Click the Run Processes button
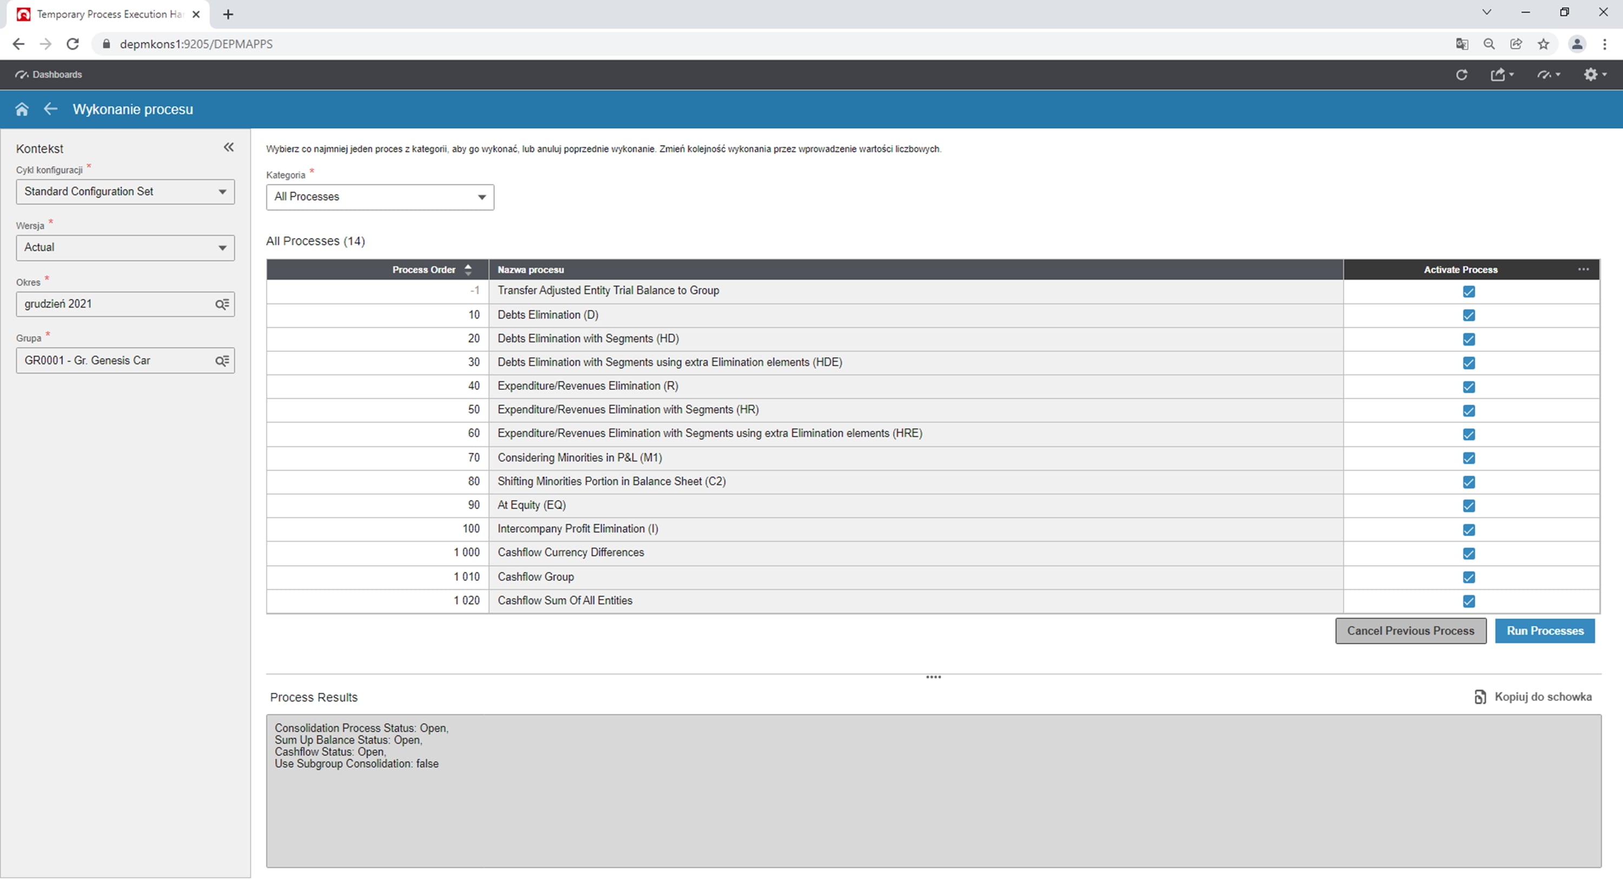 1544,631
